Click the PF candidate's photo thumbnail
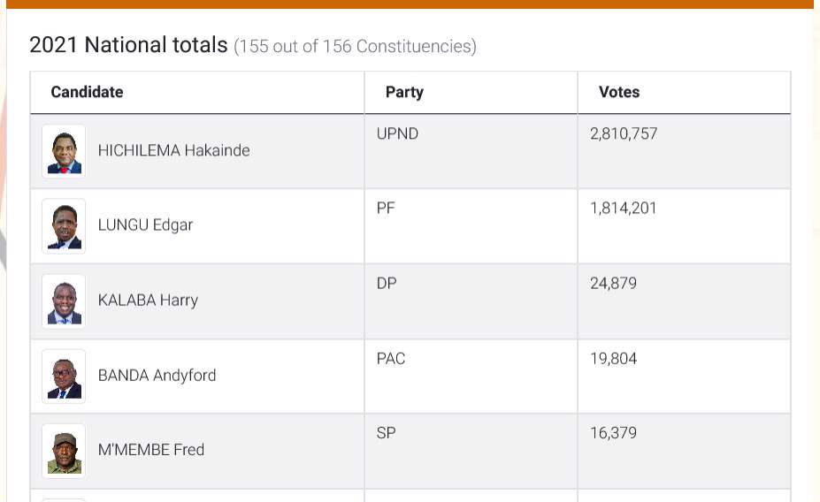The image size is (820, 502). click(x=64, y=226)
